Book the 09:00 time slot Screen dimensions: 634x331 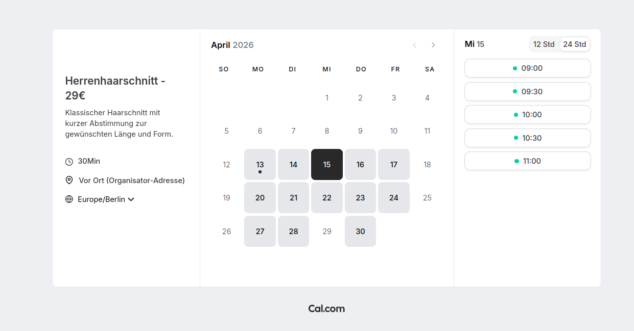click(x=527, y=68)
